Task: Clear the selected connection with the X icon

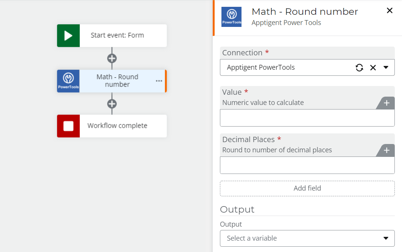Action: (373, 67)
